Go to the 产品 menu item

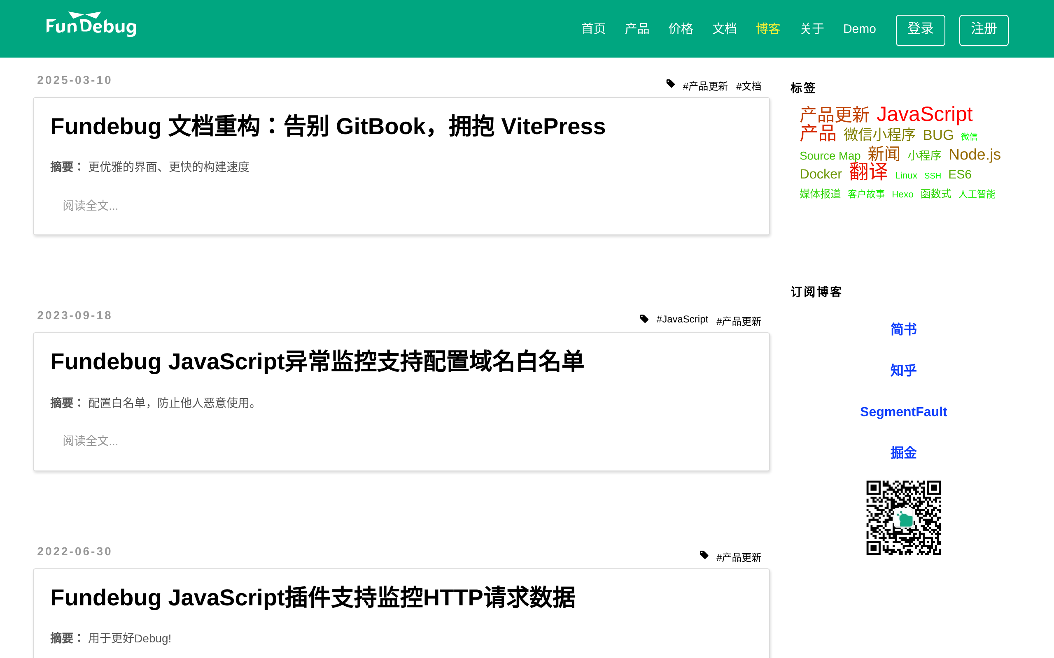pyautogui.click(x=637, y=29)
